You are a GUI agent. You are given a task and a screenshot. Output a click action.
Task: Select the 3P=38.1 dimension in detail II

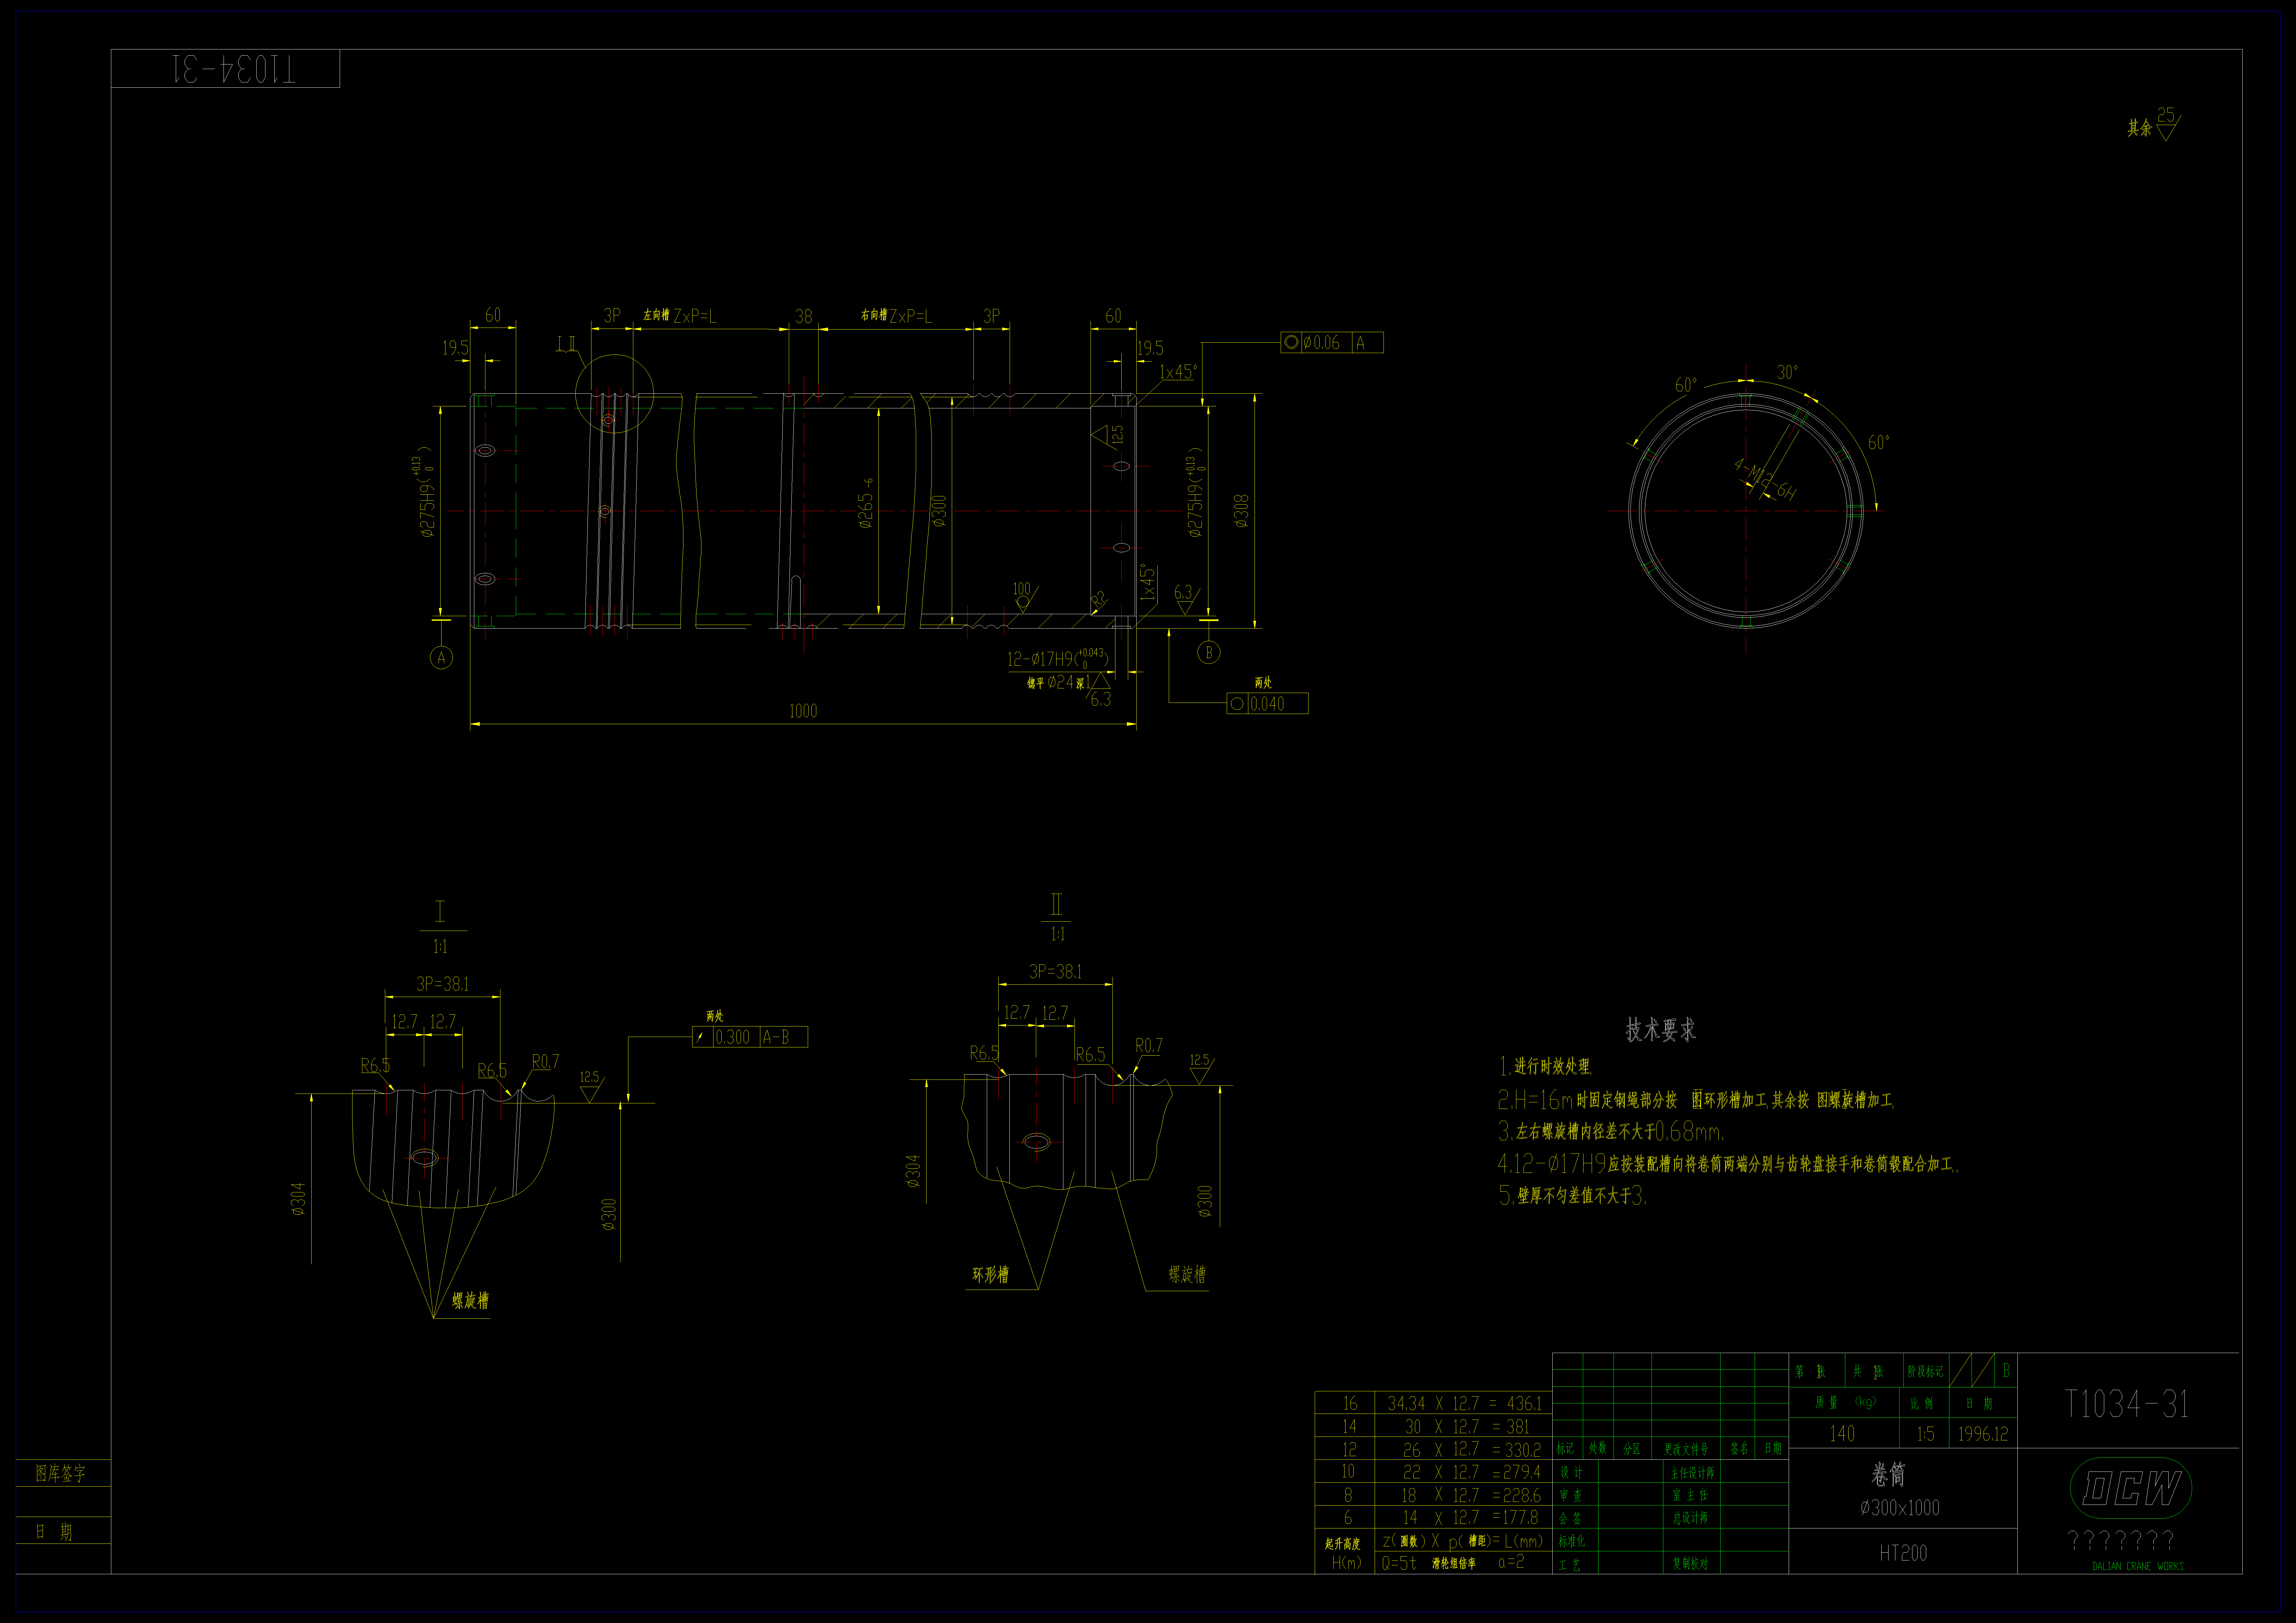coord(1056,971)
